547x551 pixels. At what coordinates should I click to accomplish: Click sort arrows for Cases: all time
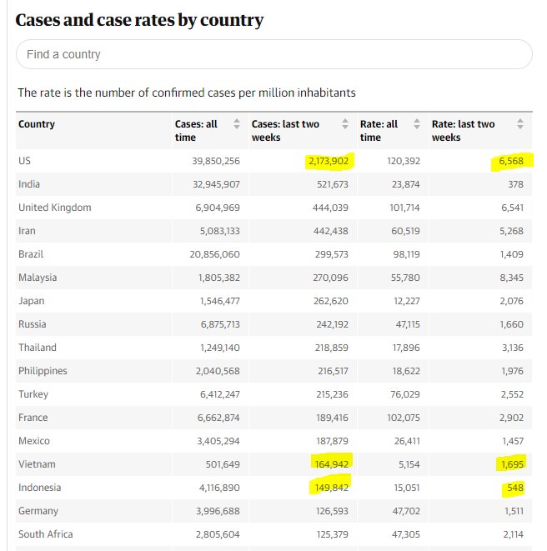coord(236,124)
